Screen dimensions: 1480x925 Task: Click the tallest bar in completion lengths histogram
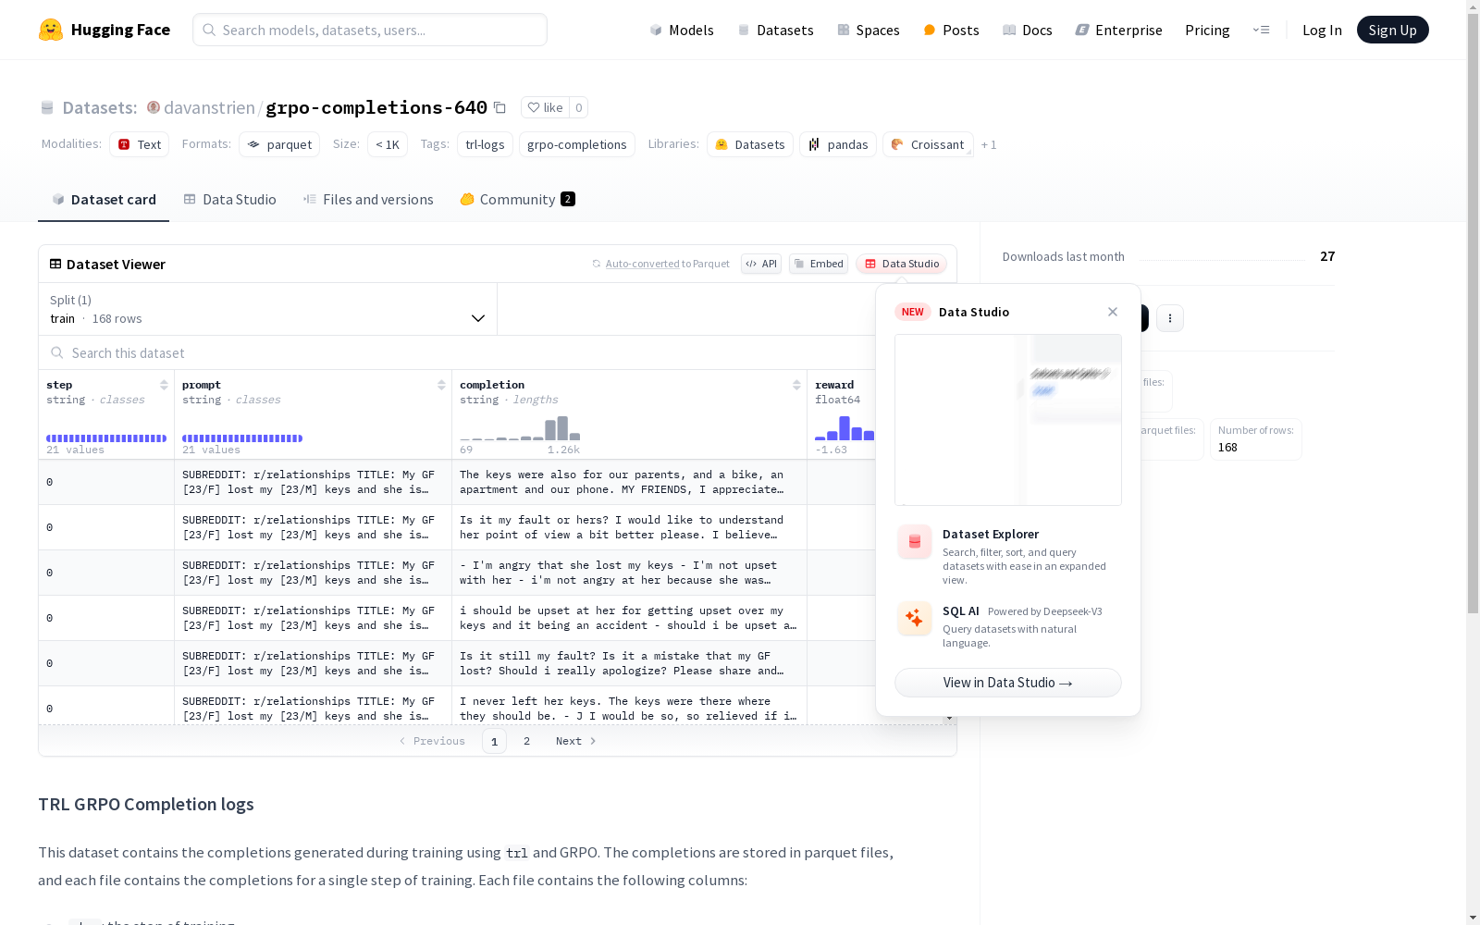562,428
